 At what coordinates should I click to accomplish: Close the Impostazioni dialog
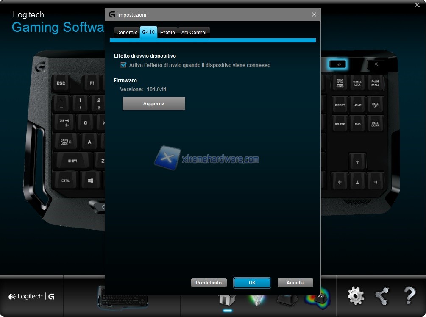pos(314,14)
